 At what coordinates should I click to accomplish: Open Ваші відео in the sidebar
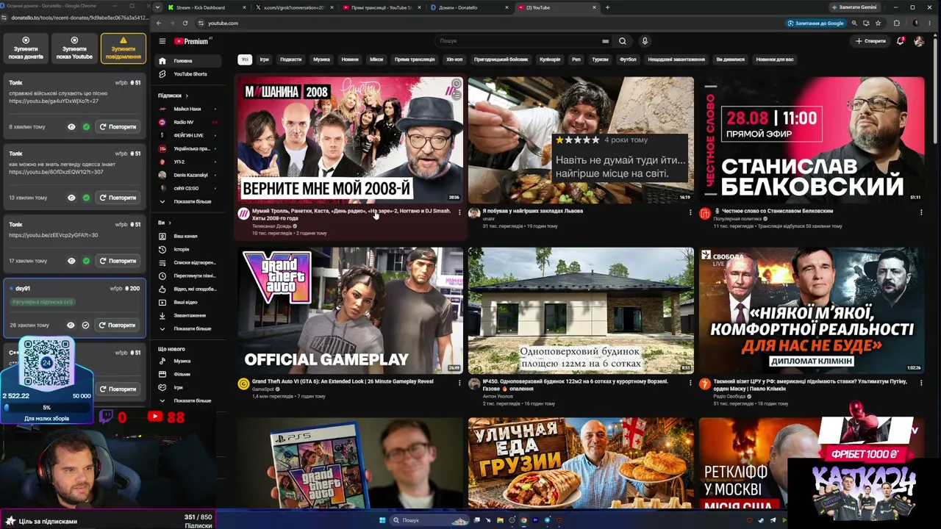(187, 302)
